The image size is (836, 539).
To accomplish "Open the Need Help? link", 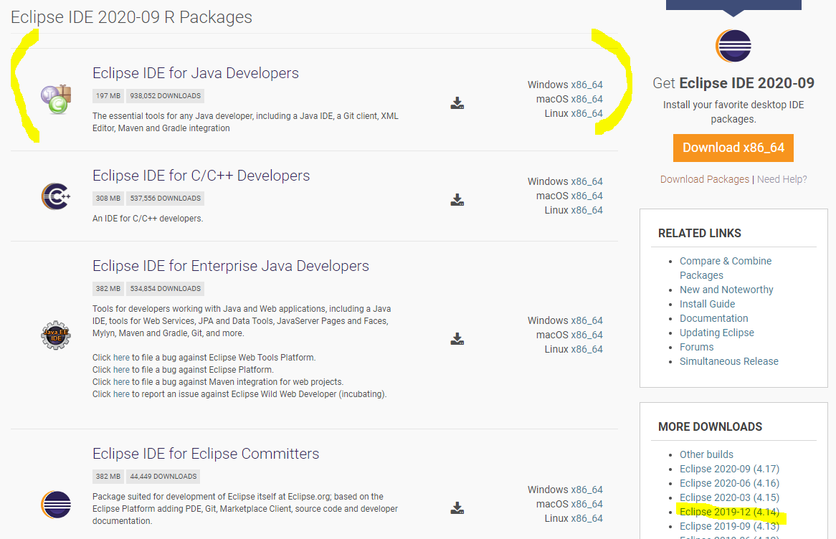I will click(782, 179).
